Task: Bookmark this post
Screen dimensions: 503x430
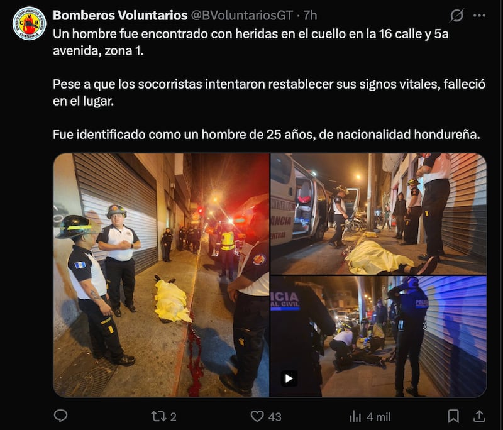Action: pos(453,416)
